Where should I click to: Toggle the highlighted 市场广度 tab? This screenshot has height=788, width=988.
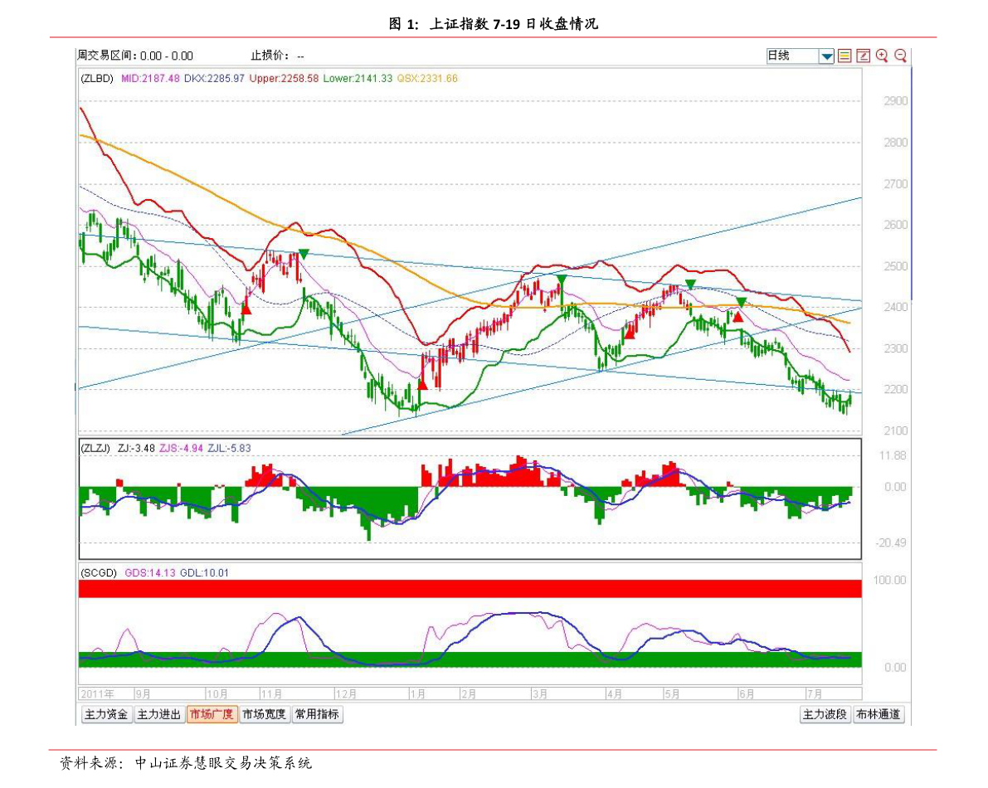212,714
